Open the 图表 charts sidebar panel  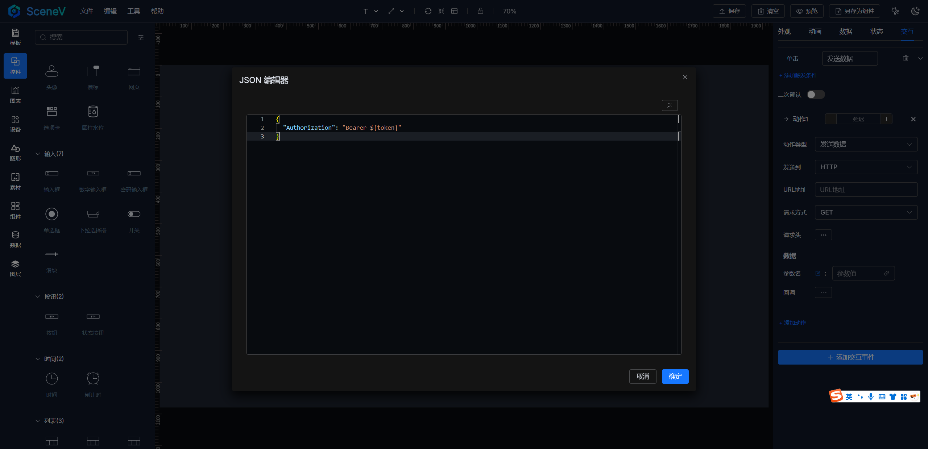tap(15, 95)
